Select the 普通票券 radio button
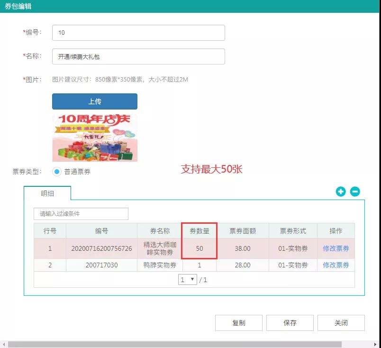The width and height of the screenshot is (381, 348). [57, 172]
